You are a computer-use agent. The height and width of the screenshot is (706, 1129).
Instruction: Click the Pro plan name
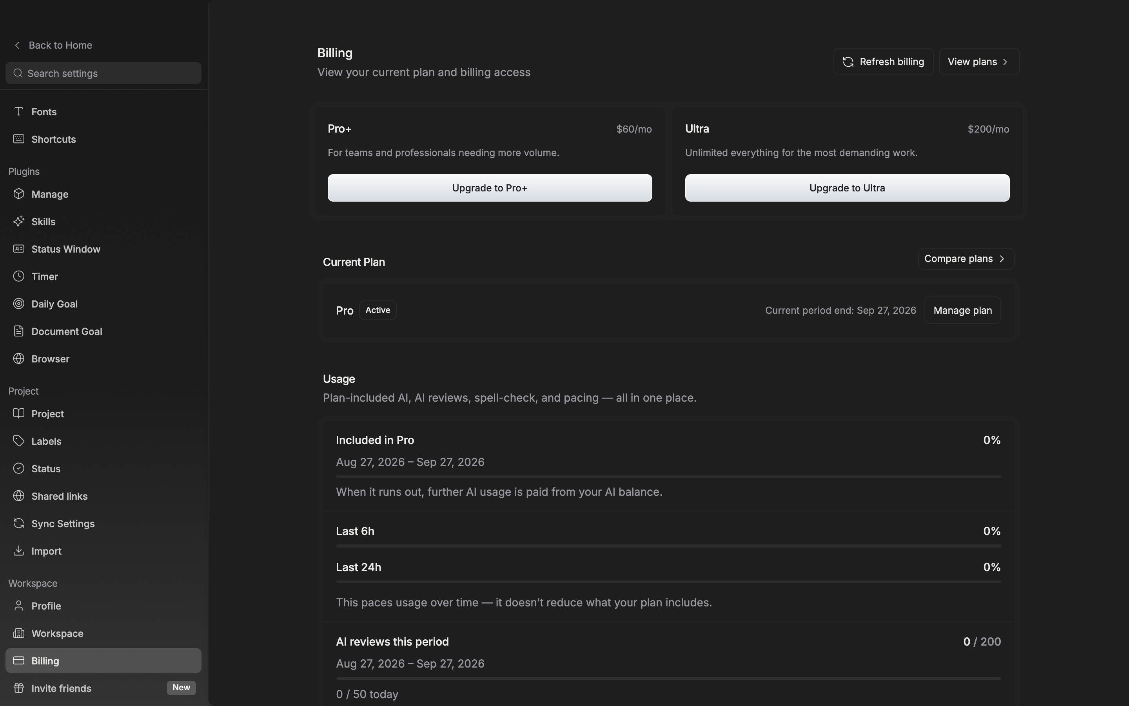(345, 311)
